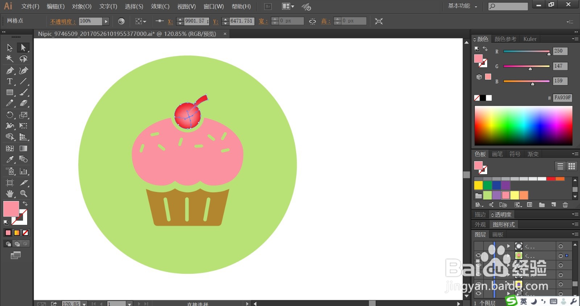
Task: Click target circle of cupcake layer row
Action: coord(561,256)
